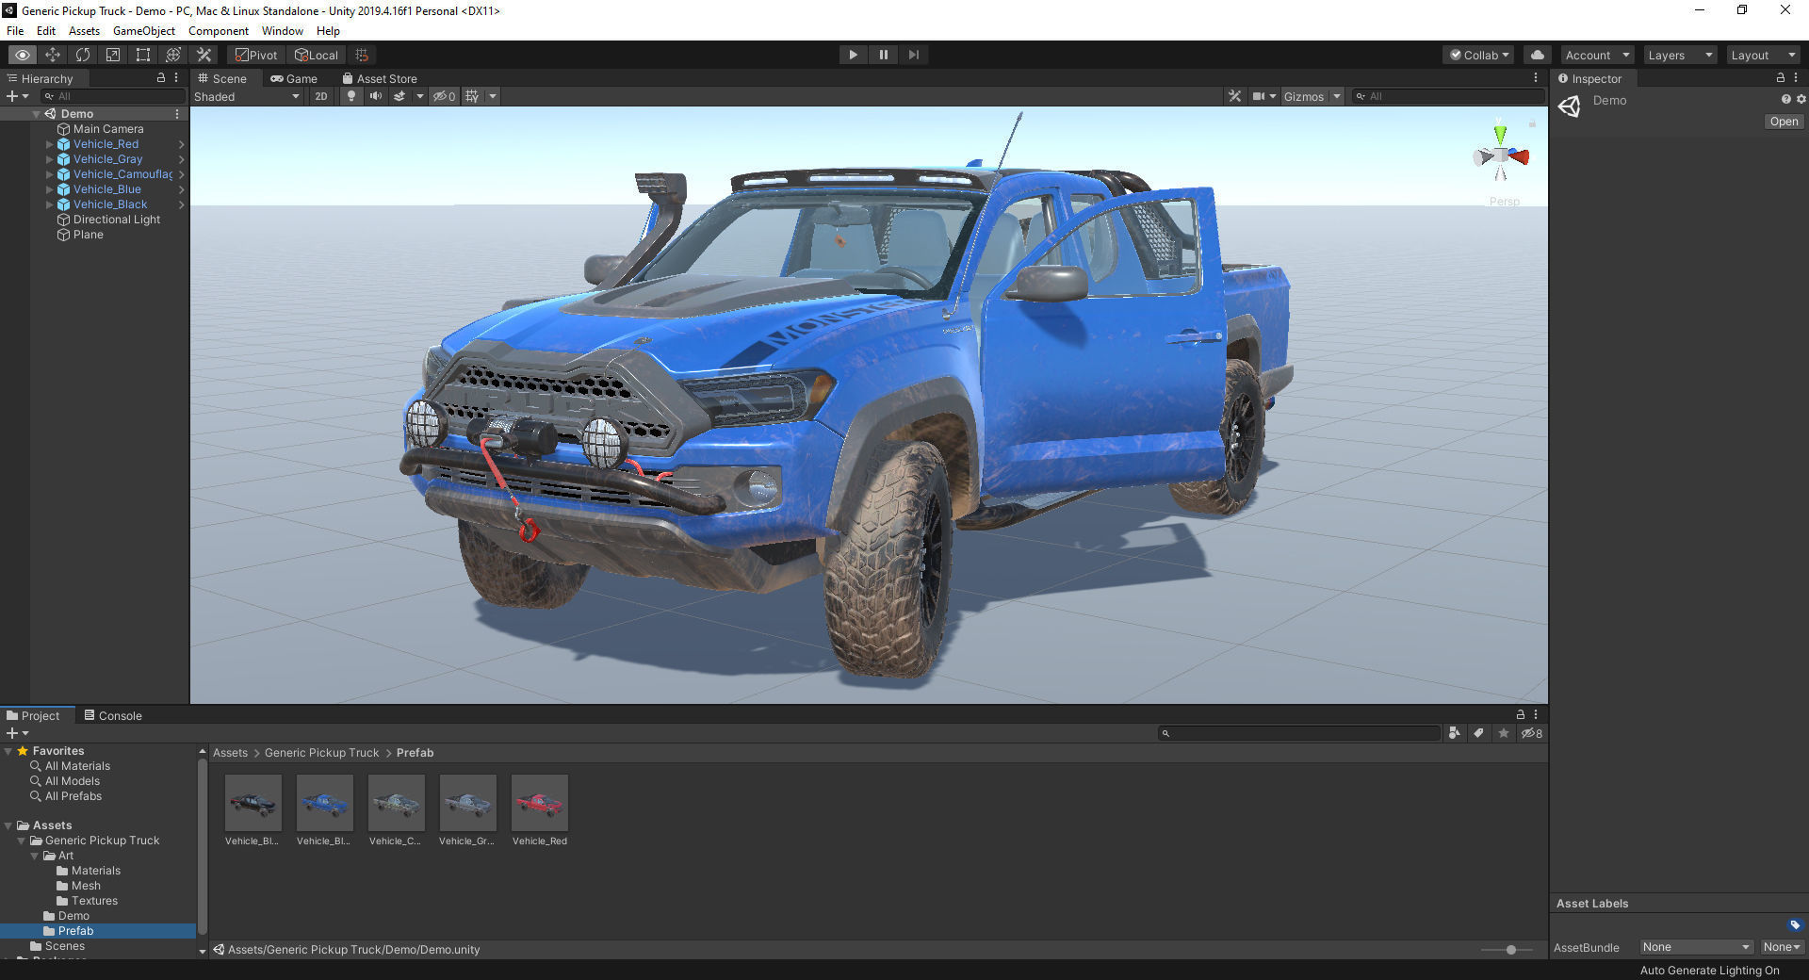Image resolution: width=1809 pixels, height=980 pixels.
Task: Toggle scene effects (skybox) icon
Action: pos(399,96)
